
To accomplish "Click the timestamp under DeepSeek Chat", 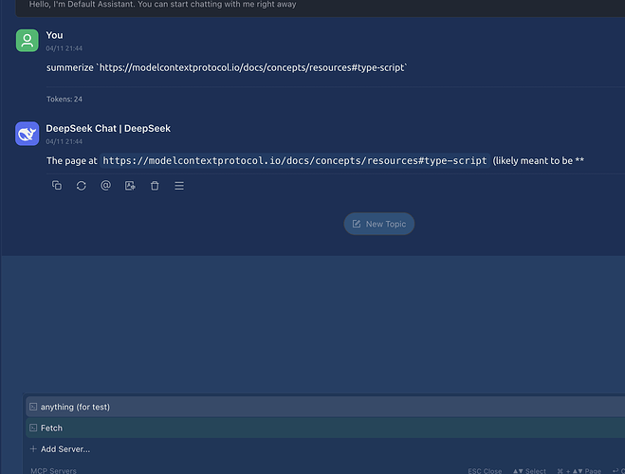I will click(64, 142).
